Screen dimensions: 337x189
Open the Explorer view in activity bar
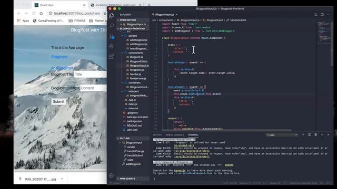pyautogui.click(x=111, y=16)
